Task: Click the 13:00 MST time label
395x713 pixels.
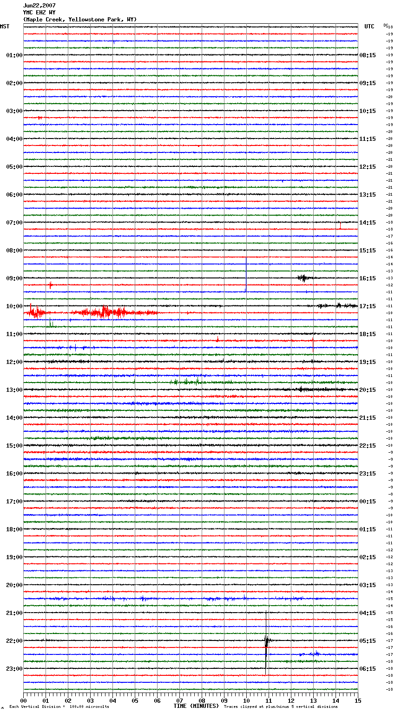Action: point(14,390)
